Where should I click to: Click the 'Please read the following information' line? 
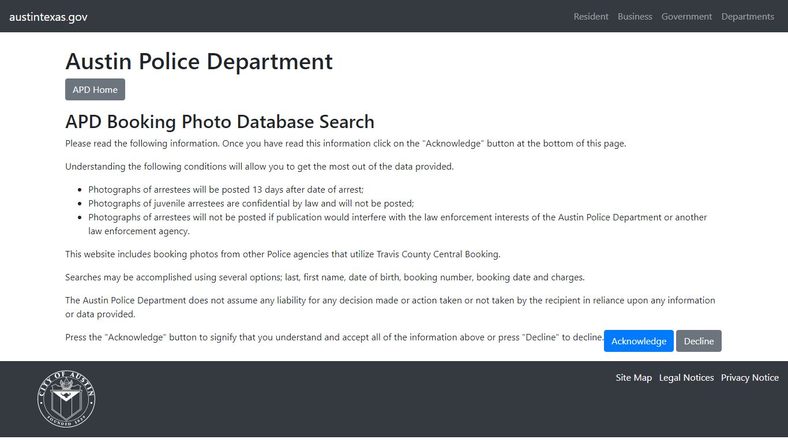(346, 143)
